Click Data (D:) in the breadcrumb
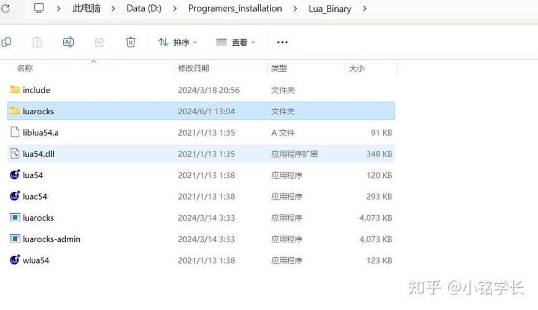The image size is (538, 310). pyautogui.click(x=144, y=8)
